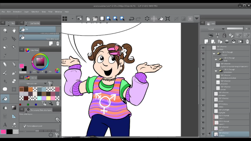
Task: Click the Clear (sparkle) icon in command bar
Action: click(147, 19)
